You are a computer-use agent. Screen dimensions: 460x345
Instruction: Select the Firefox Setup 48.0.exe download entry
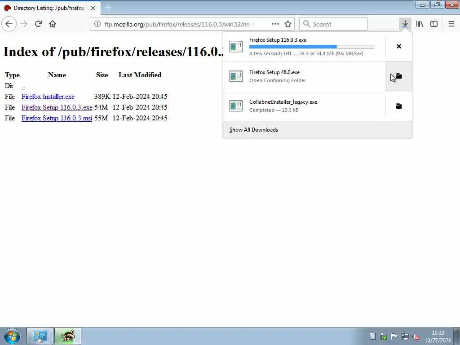[x=304, y=76]
